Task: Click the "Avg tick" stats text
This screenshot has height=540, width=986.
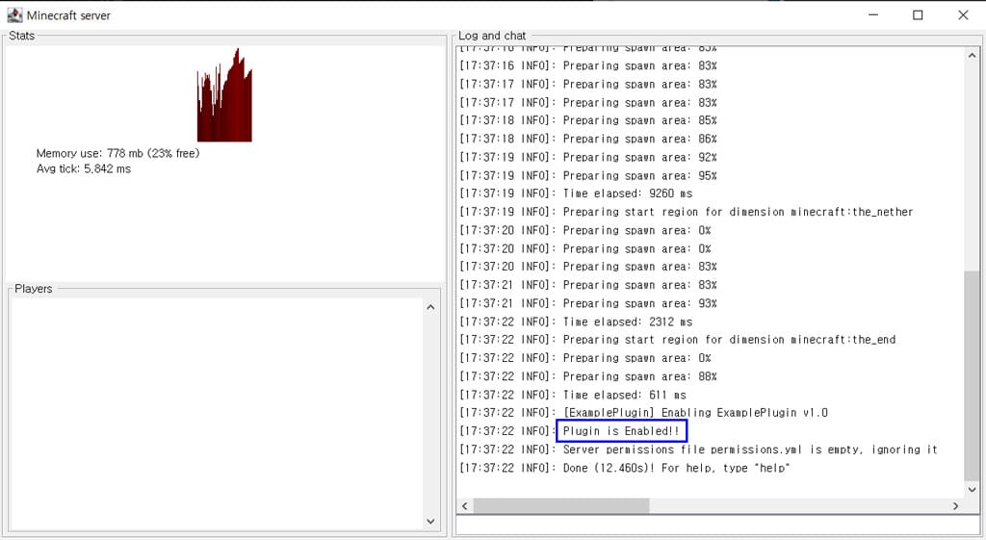Action: point(83,169)
